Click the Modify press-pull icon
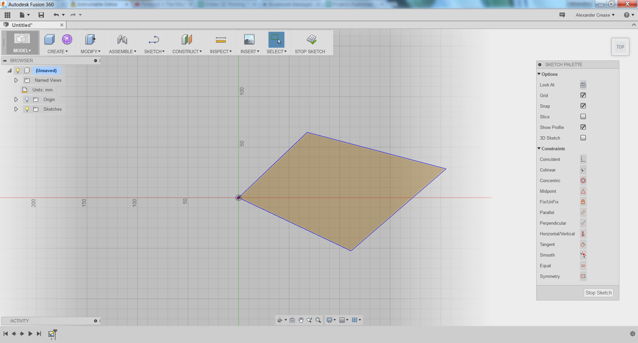This screenshot has width=638, height=343. pyautogui.click(x=90, y=40)
